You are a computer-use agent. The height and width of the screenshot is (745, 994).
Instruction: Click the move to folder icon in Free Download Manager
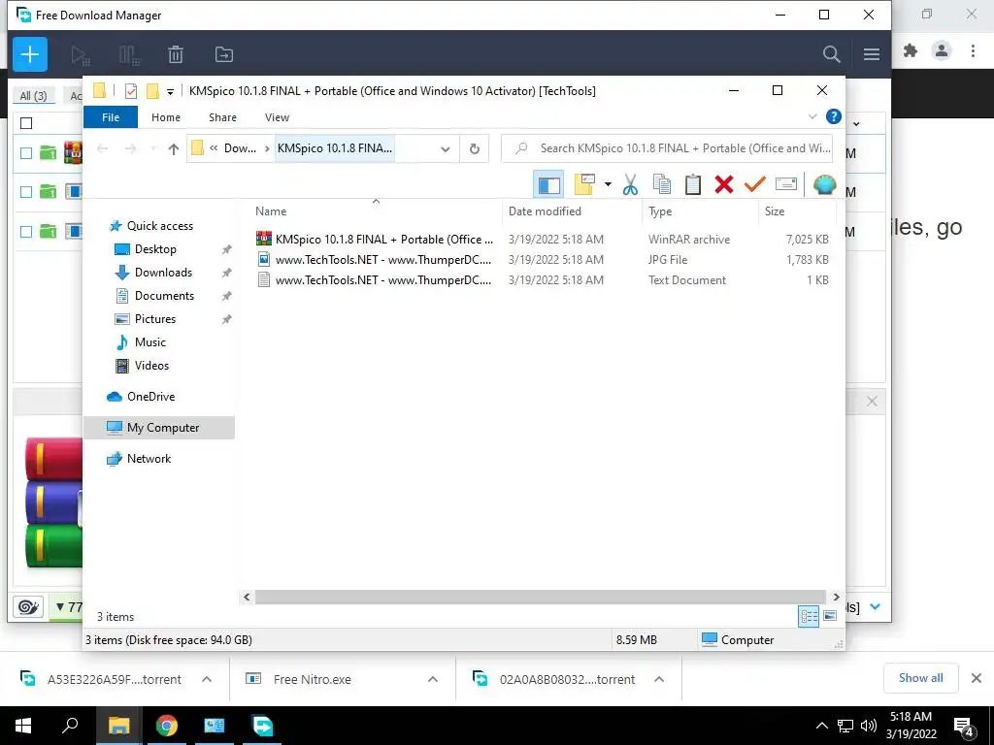[x=224, y=54]
